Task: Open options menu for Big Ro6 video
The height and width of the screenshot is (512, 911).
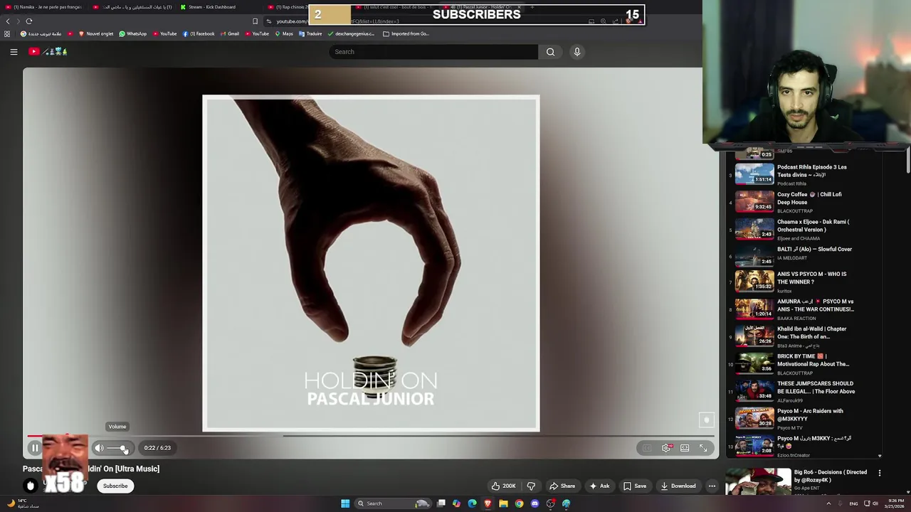Action: [x=880, y=473]
